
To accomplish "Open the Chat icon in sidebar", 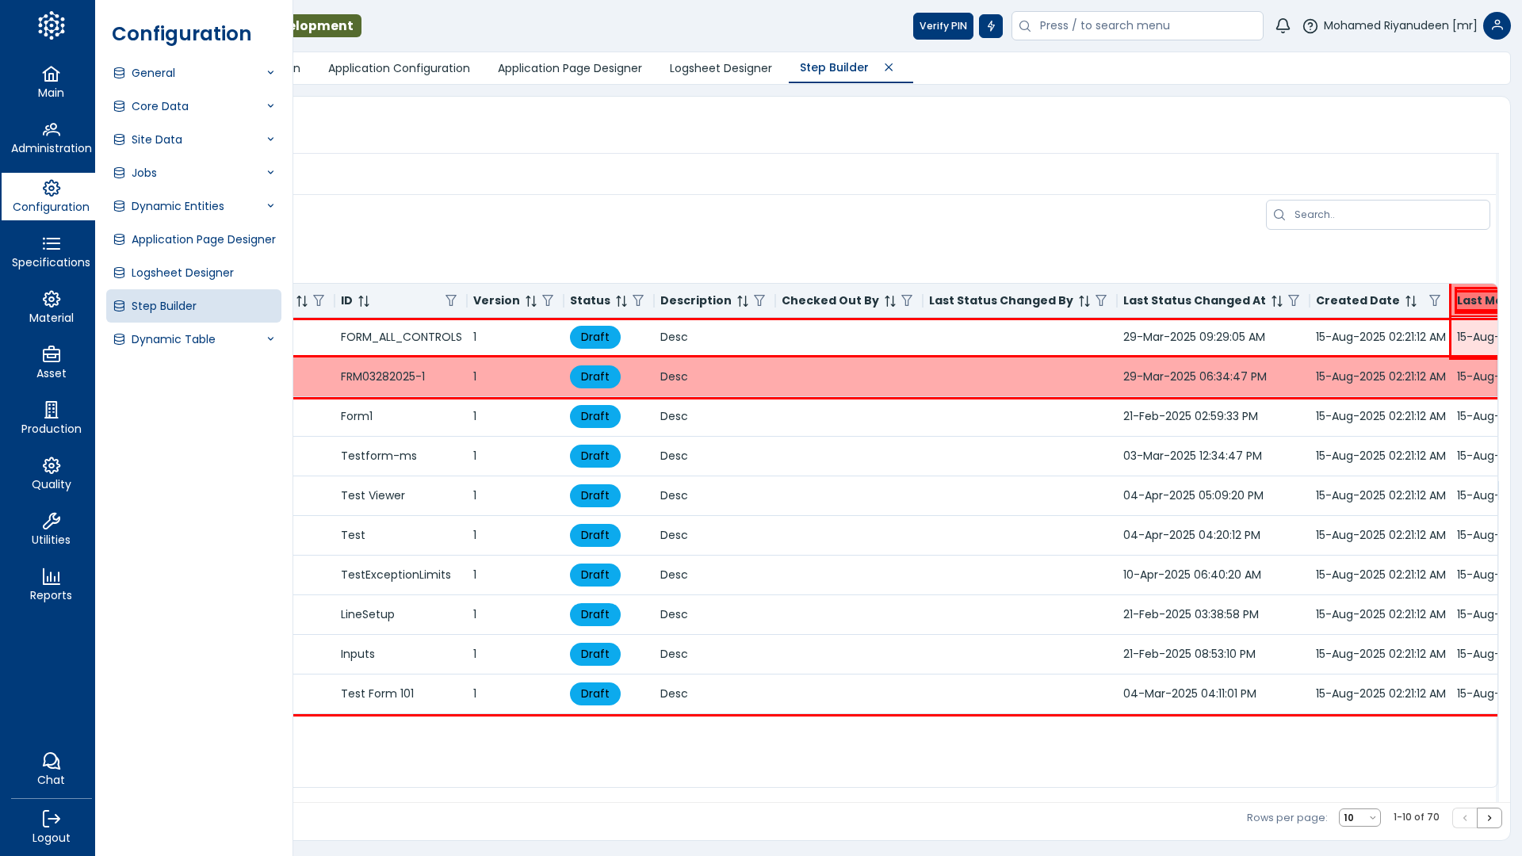I will (51, 769).
